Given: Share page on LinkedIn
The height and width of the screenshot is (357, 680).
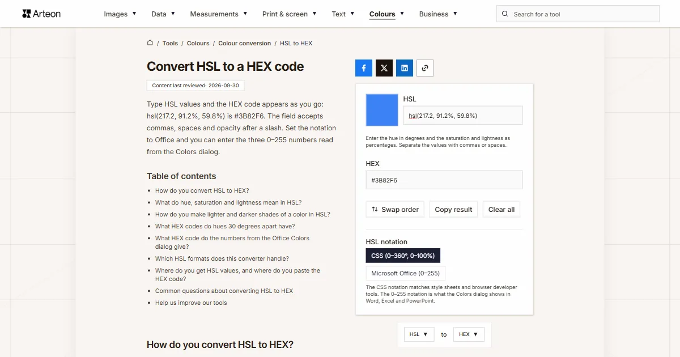Looking at the screenshot, I should coord(405,68).
